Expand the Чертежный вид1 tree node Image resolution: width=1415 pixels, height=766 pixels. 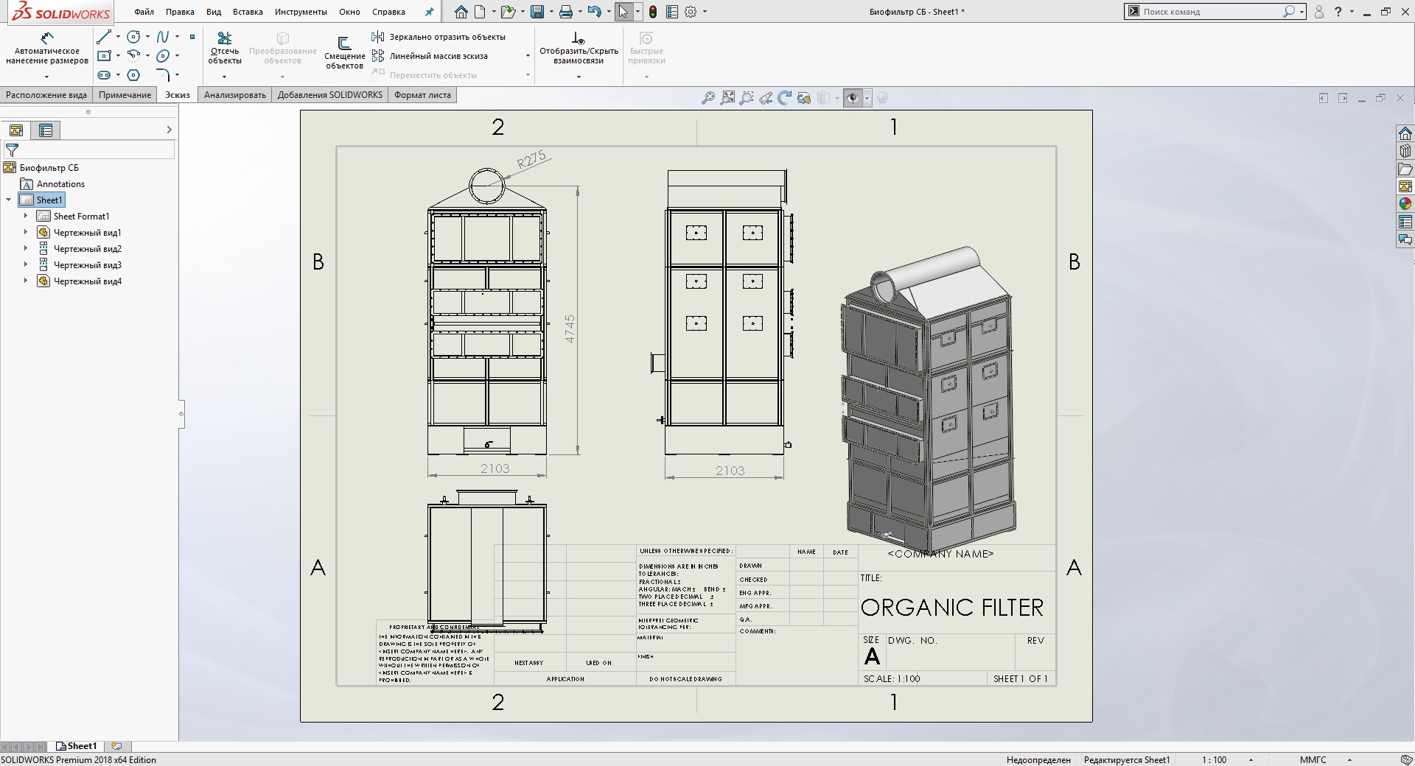(x=26, y=233)
